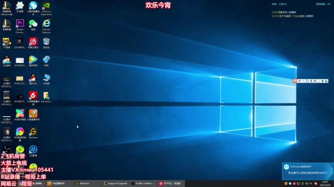Open the 腾讯QQ penguin desktop shortcut

click(x=33, y=79)
